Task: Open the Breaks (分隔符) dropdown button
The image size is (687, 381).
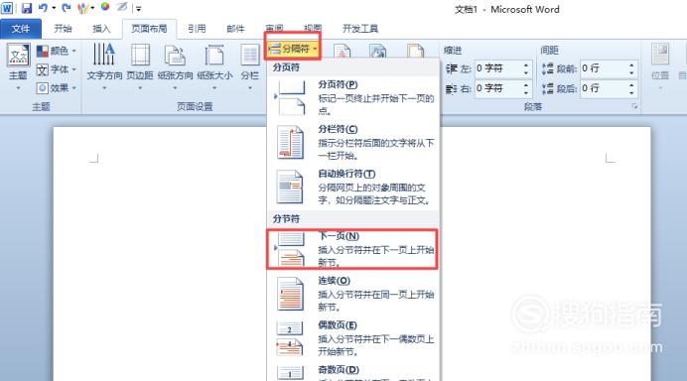Action: pos(293,49)
